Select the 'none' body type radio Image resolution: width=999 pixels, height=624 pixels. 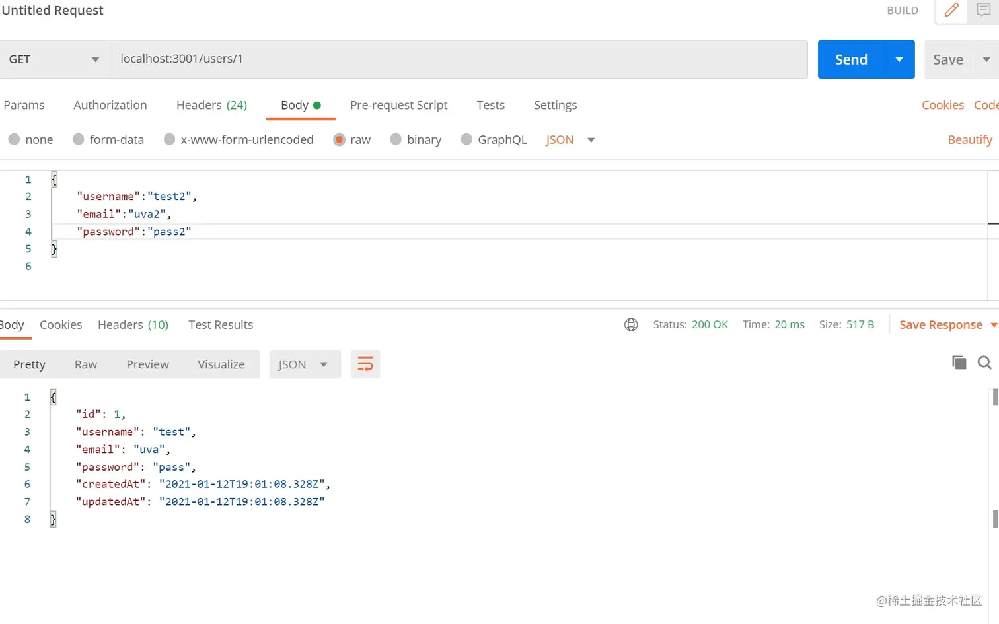14,139
